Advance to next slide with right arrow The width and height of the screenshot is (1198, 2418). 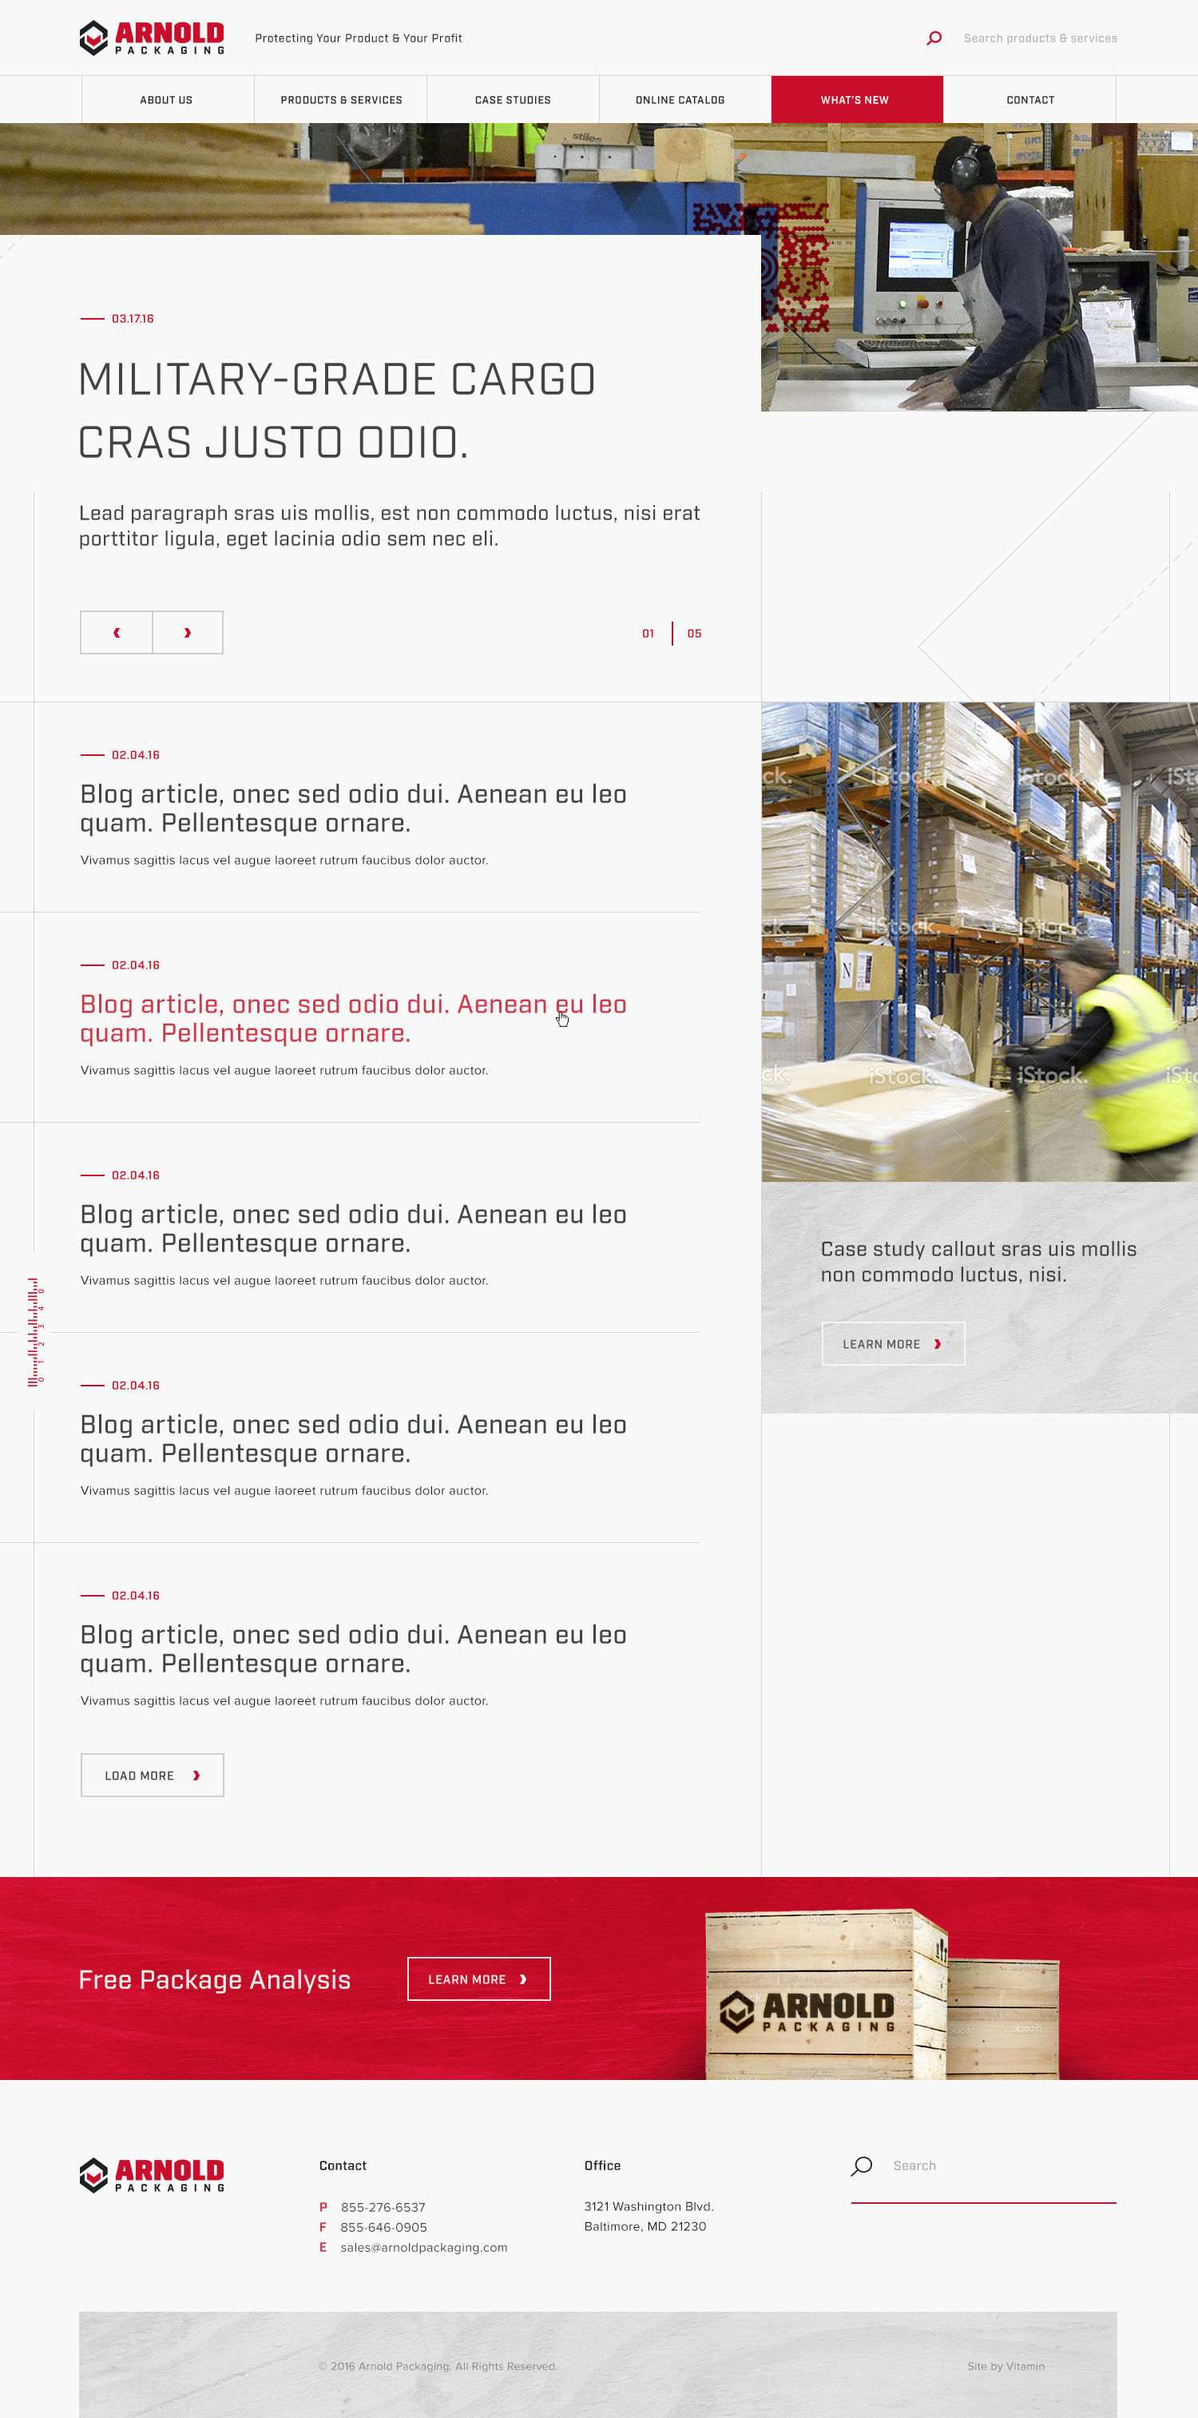188,633
